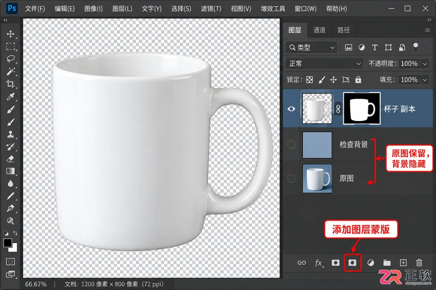Open the 文件(F) menu
This screenshot has height=290, width=436.
point(35,8)
